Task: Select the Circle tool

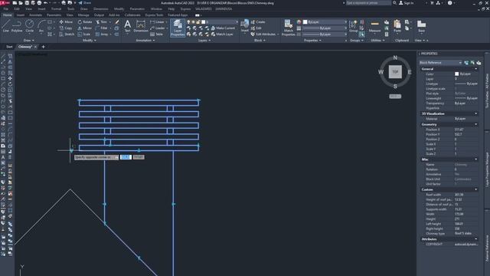Action: pyautogui.click(x=29, y=26)
